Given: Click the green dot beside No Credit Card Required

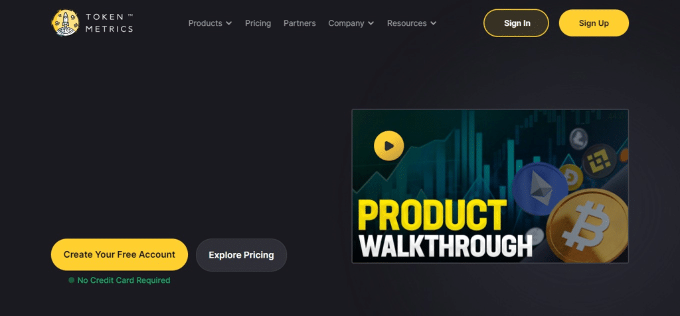Looking at the screenshot, I should (x=72, y=280).
